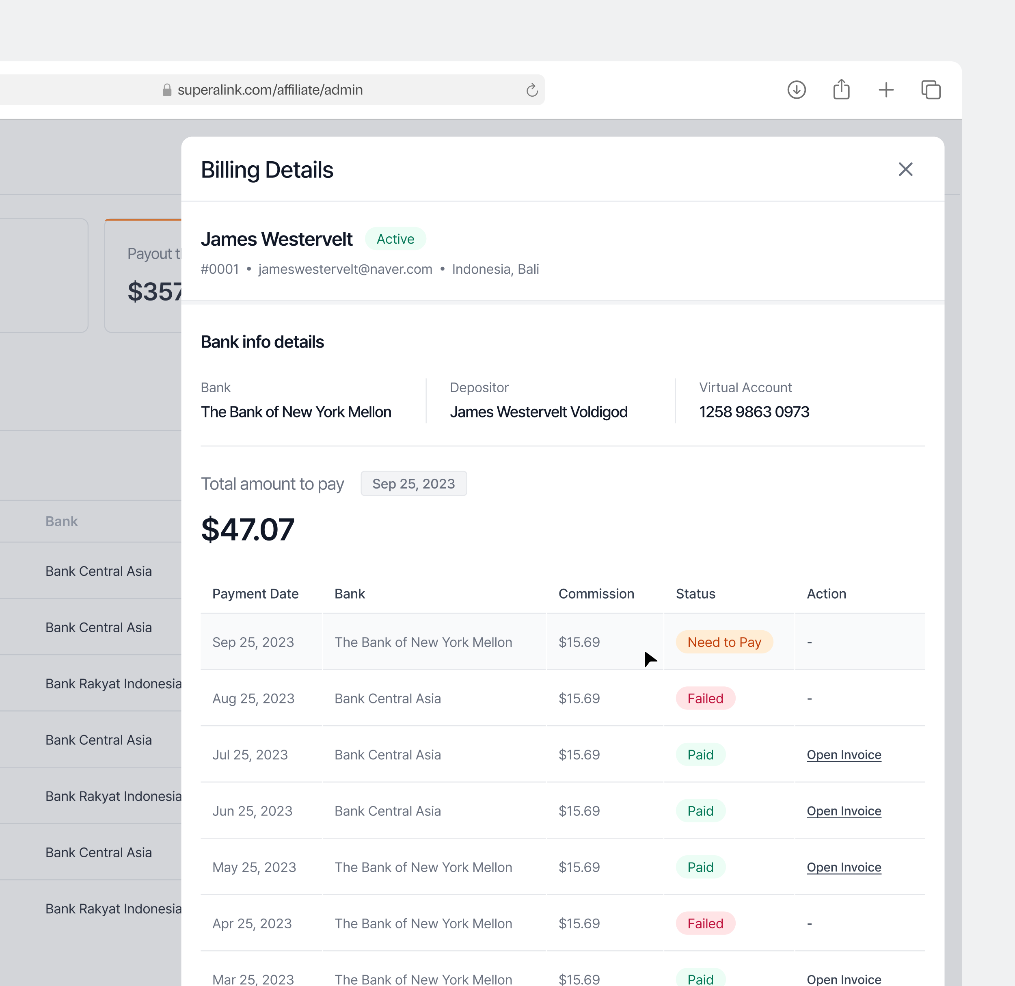Click the $15.69 commission for Sep 25, 2023
Image resolution: width=1015 pixels, height=986 pixels.
(x=579, y=642)
